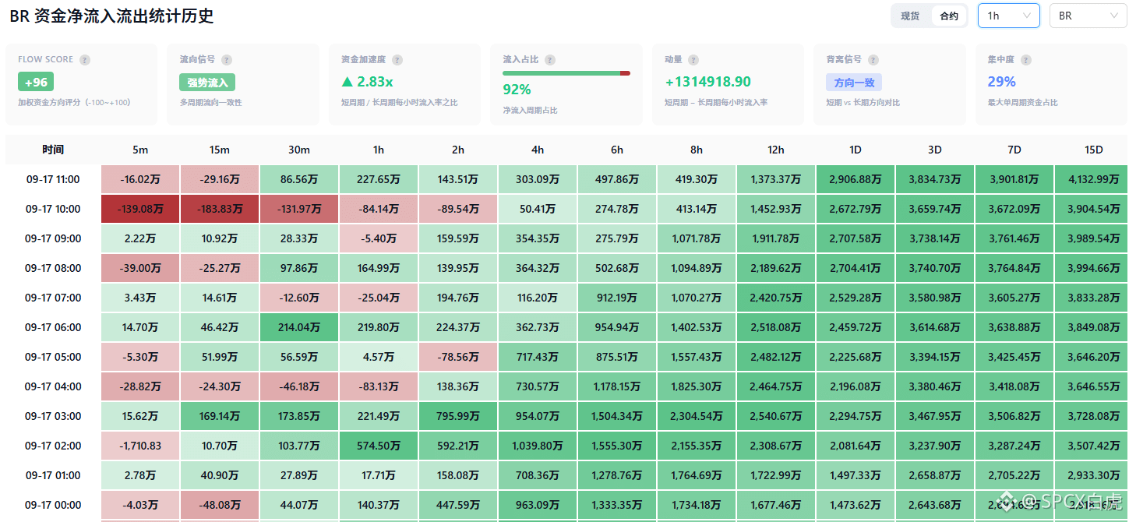The height and width of the screenshot is (522, 1129).
Task: Click the 1D column header
Action: tap(856, 150)
